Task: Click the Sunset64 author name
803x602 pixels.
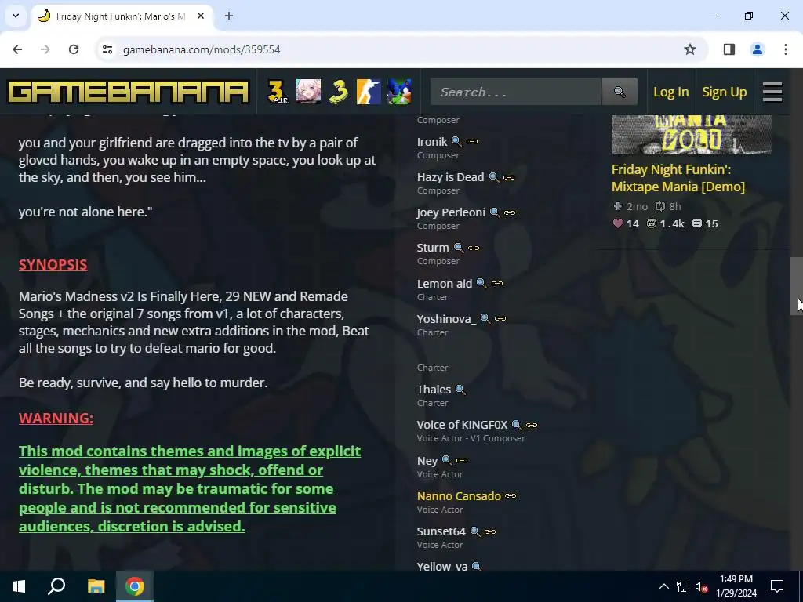Action: pyautogui.click(x=441, y=531)
